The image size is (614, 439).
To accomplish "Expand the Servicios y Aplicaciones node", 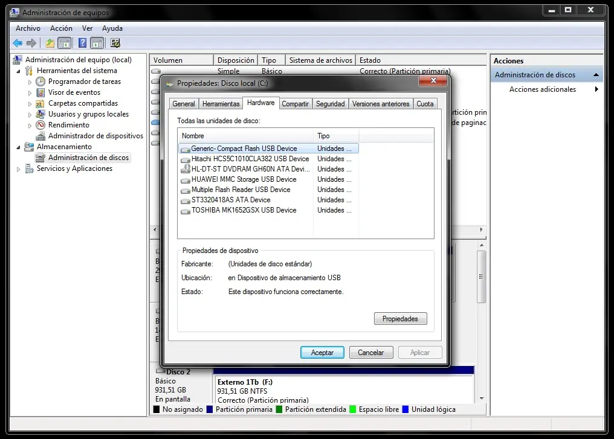I will pyautogui.click(x=18, y=169).
